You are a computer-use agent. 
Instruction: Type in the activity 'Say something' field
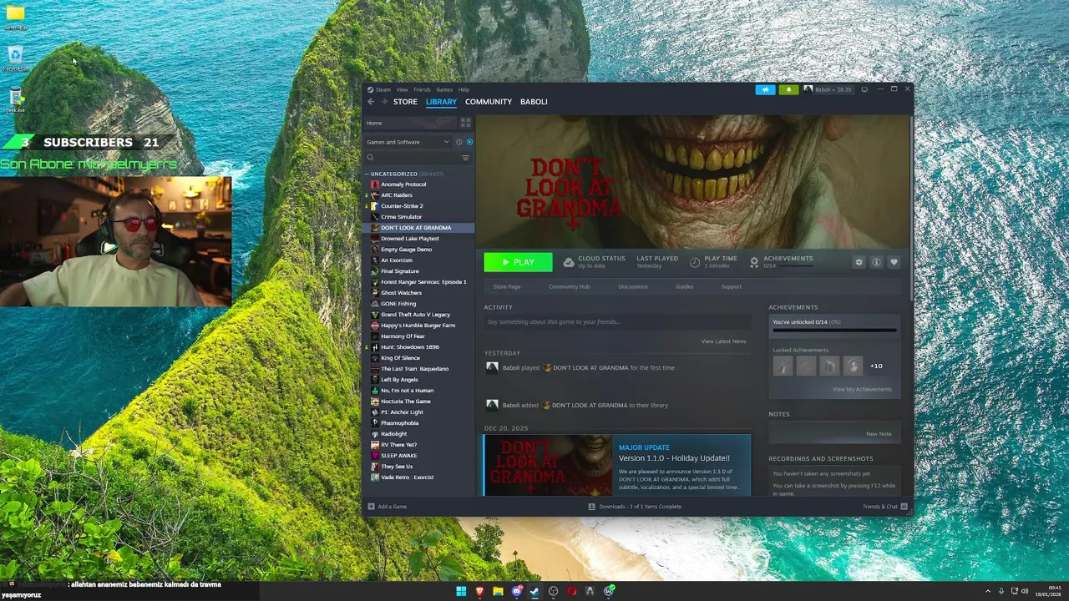[616, 322]
